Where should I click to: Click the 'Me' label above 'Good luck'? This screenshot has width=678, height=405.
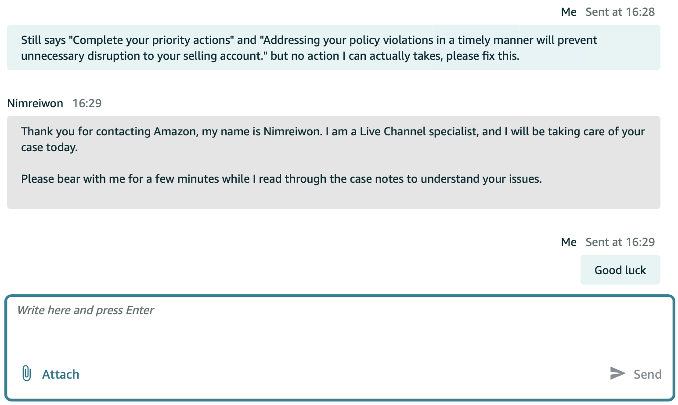[569, 242]
